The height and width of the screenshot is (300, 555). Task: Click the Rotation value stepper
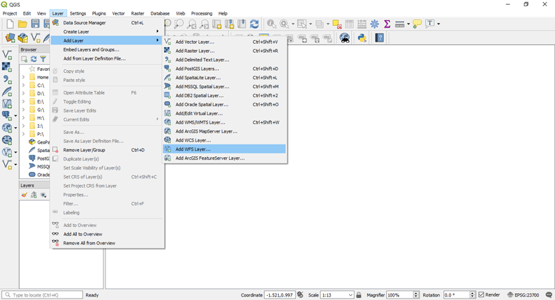click(472, 294)
